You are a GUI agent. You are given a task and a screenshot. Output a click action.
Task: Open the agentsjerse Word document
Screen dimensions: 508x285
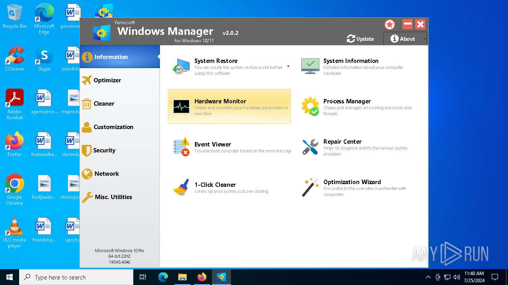pos(44,102)
